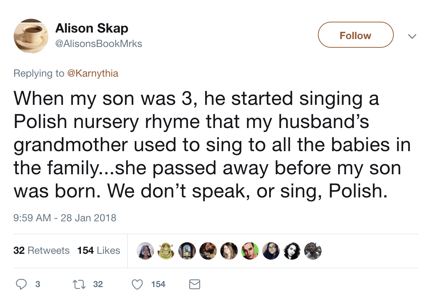The width and height of the screenshot is (440, 303).
Task: Expand the tweet options chevron next to Follow
Action: pyautogui.click(x=412, y=36)
